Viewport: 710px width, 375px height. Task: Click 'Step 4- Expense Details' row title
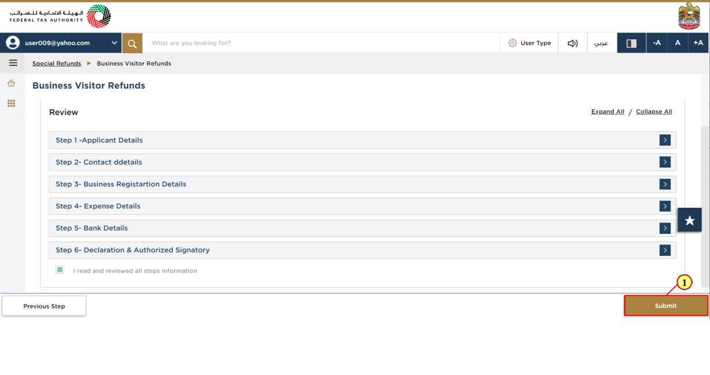(x=98, y=206)
